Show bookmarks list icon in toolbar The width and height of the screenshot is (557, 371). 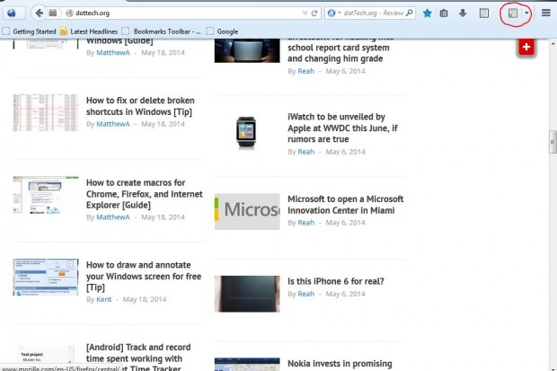[444, 13]
